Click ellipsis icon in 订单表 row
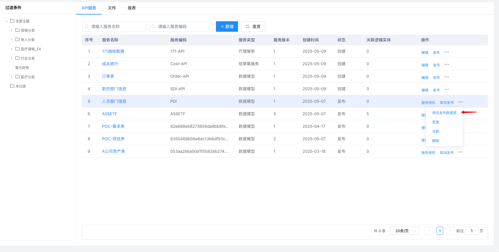 pos(447,77)
